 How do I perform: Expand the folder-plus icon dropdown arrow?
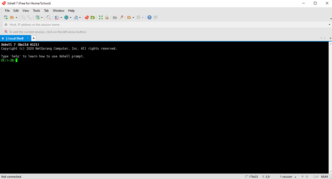[133, 17]
